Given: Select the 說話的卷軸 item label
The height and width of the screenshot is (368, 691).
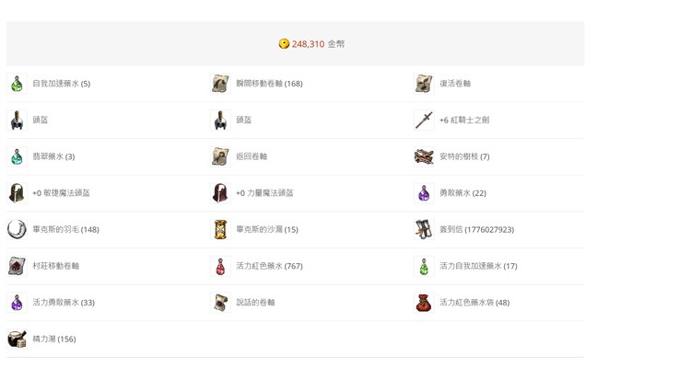Looking at the screenshot, I should [x=255, y=303].
